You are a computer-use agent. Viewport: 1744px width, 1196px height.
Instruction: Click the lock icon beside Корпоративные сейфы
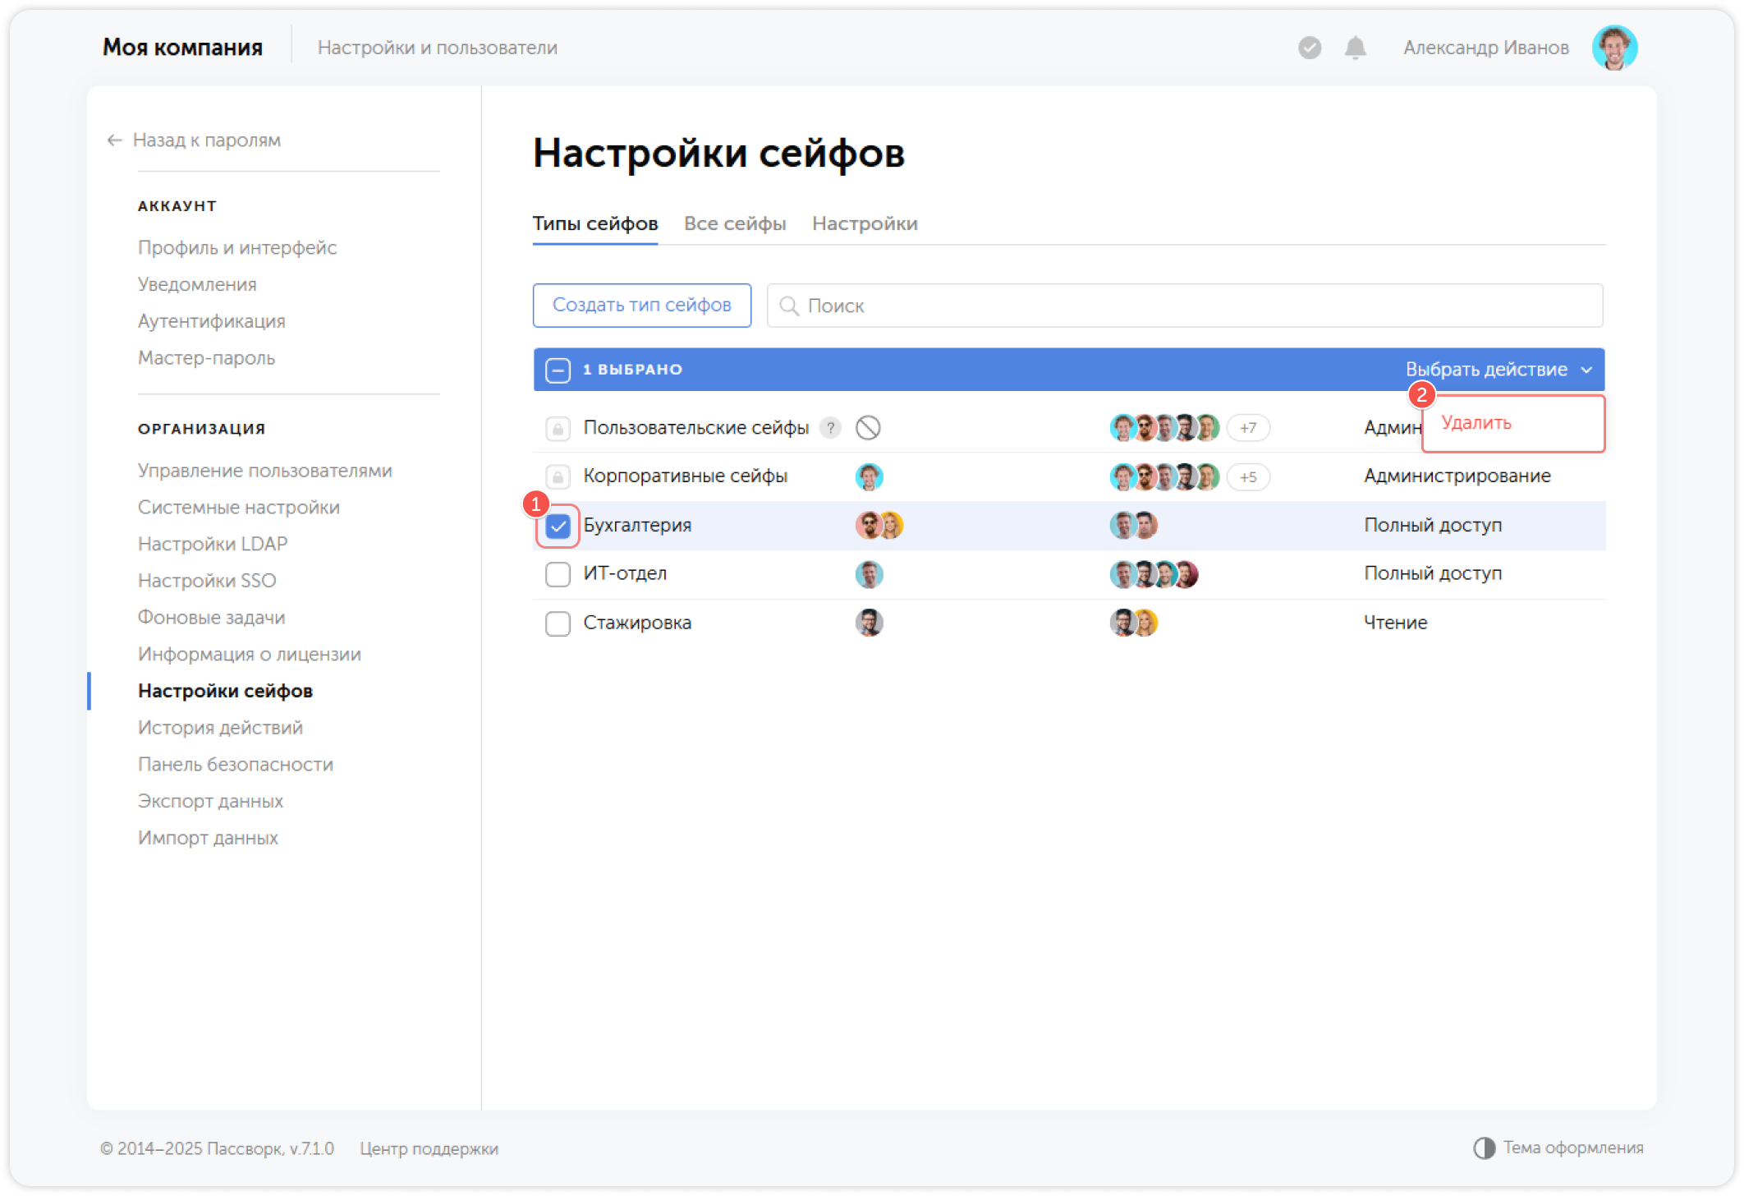(x=558, y=476)
